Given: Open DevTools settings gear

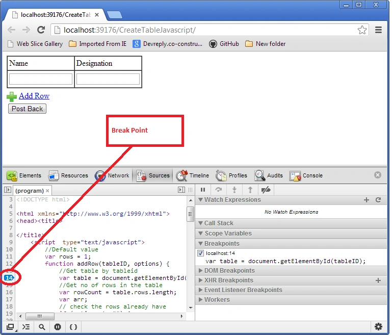Looking at the screenshot, I should (x=378, y=327).
